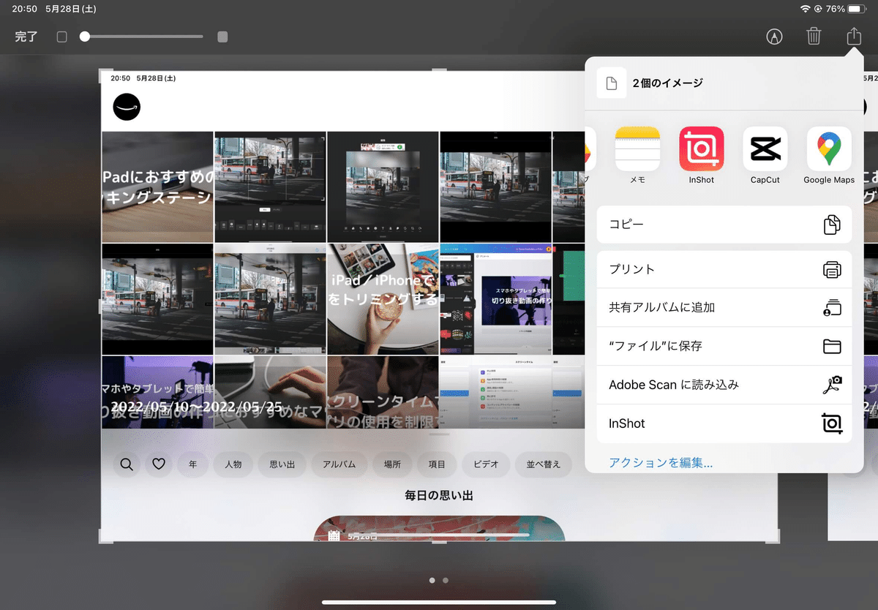Tap 完了 to finish editing
This screenshot has width=878, height=610.
(25, 36)
